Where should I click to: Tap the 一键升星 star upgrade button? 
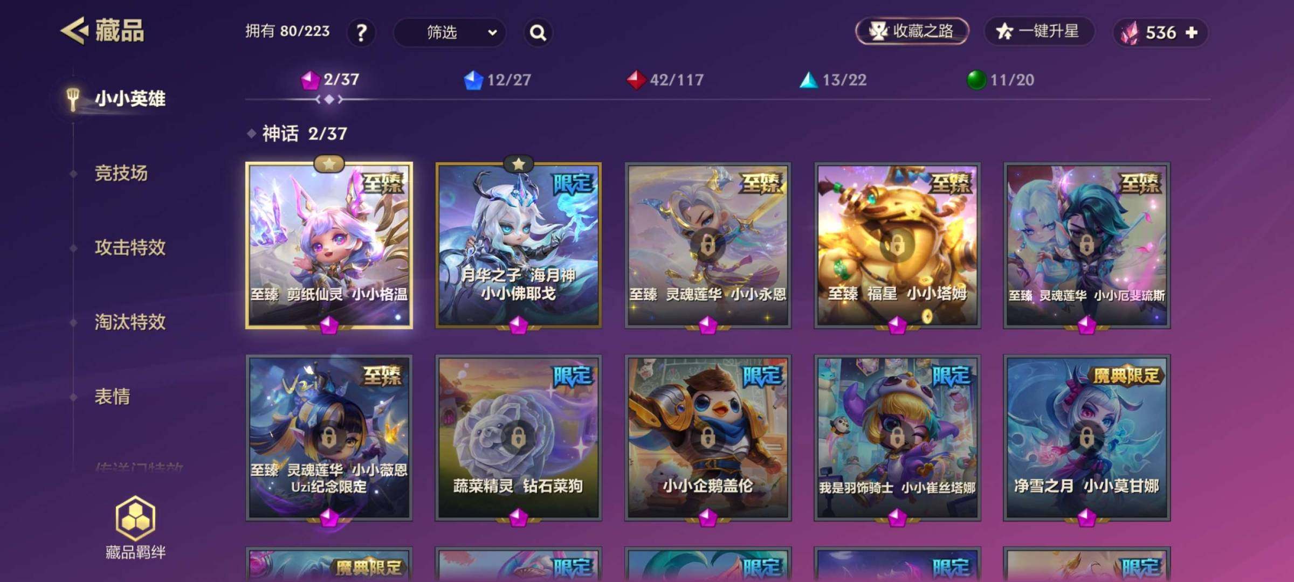point(1039,31)
